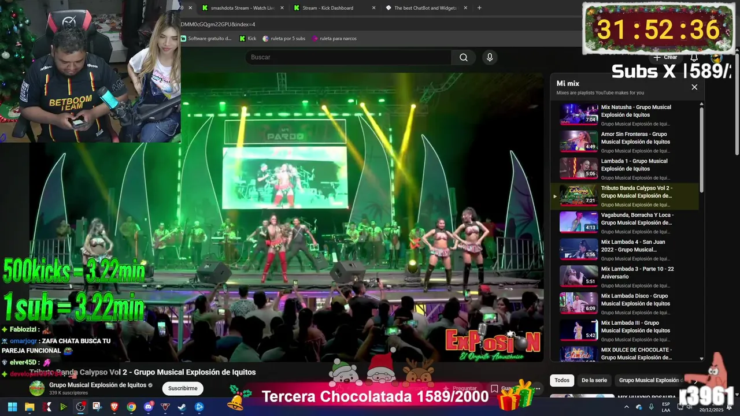Select the De la serie filter chip
740x416 pixels.
594,380
